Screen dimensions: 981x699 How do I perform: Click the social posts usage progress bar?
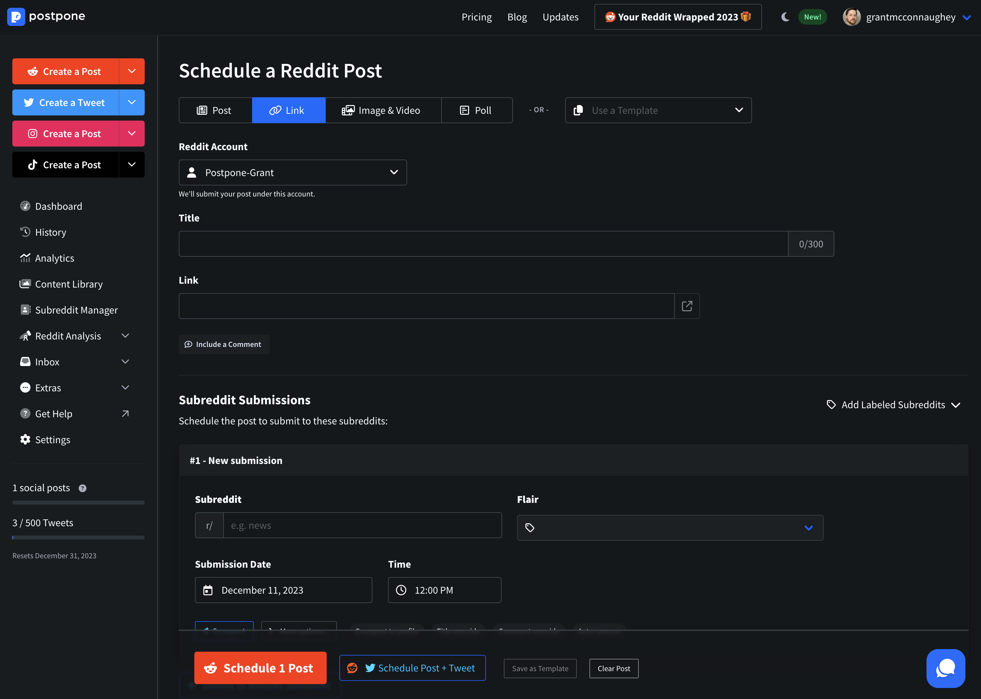79,502
